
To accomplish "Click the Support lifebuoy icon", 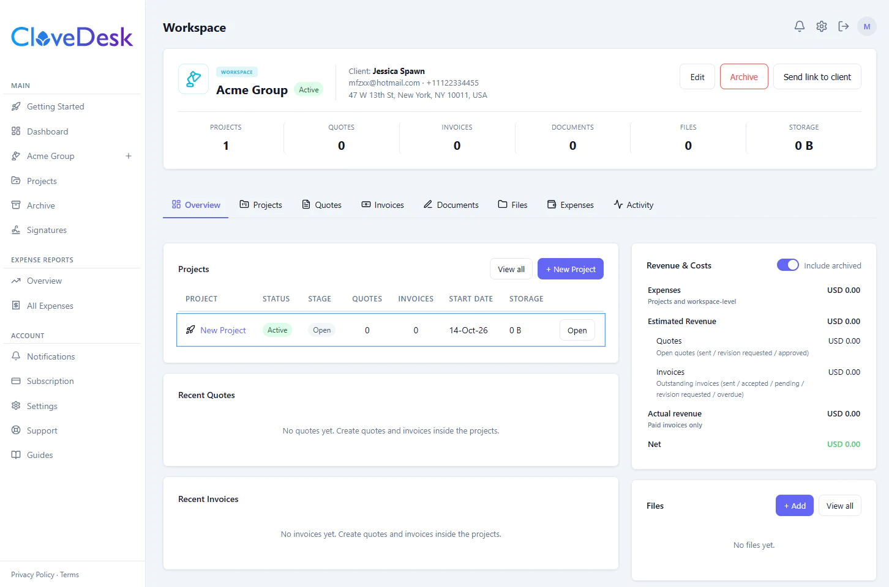I will pyautogui.click(x=16, y=430).
